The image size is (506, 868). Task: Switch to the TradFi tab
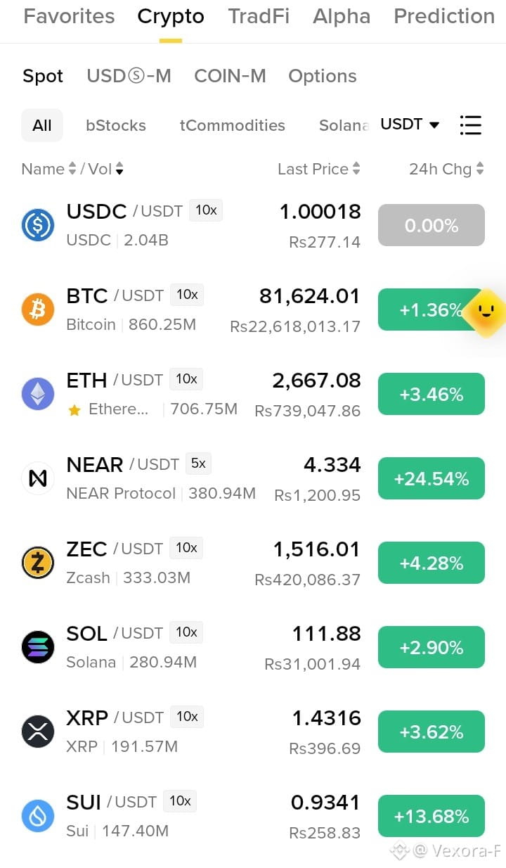click(x=259, y=16)
